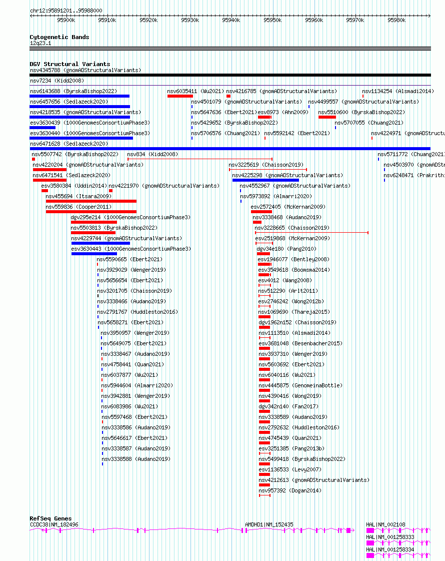This screenshot has height=561, width=445.
Task: Click nsv5590665 (Ebert2021) label
Action: (x=129, y=259)
